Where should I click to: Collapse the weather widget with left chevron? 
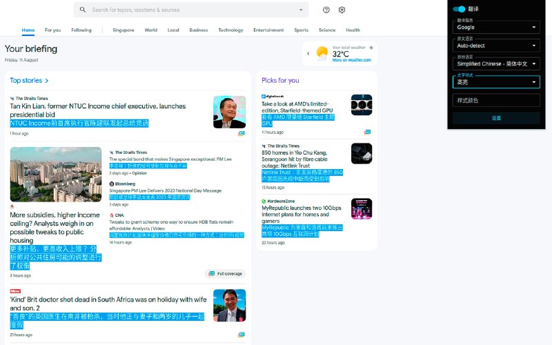(307, 53)
